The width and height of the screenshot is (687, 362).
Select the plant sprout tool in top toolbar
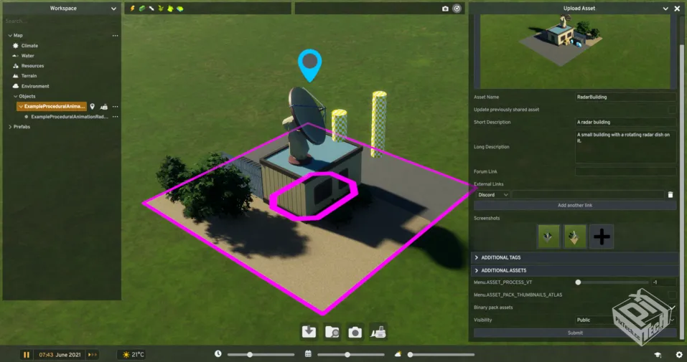click(161, 9)
